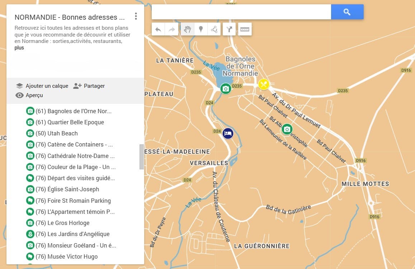Click museum icon beside Musée Victor Hugo
This screenshot has width=415, height=269.
(30, 256)
